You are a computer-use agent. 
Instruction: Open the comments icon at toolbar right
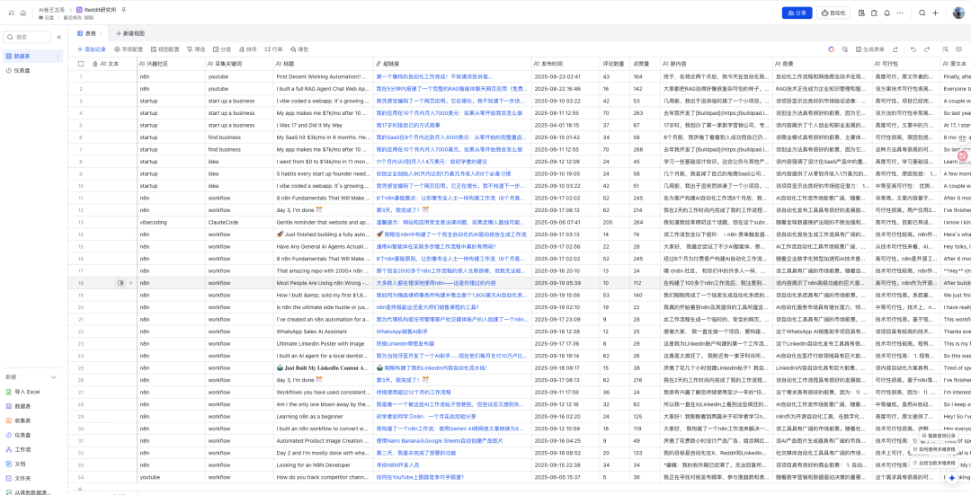click(960, 49)
